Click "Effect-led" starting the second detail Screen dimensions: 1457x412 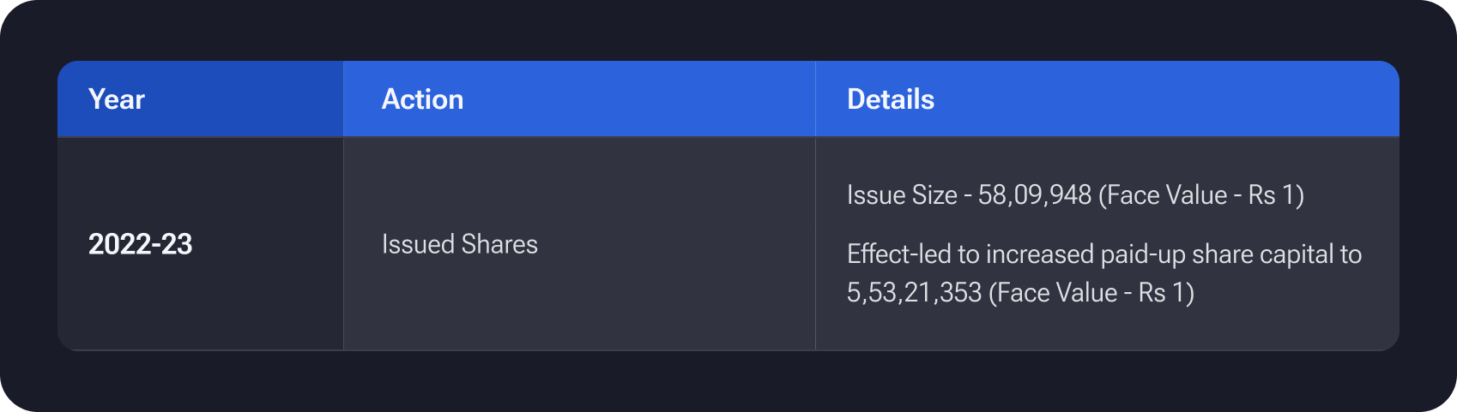click(x=898, y=254)
